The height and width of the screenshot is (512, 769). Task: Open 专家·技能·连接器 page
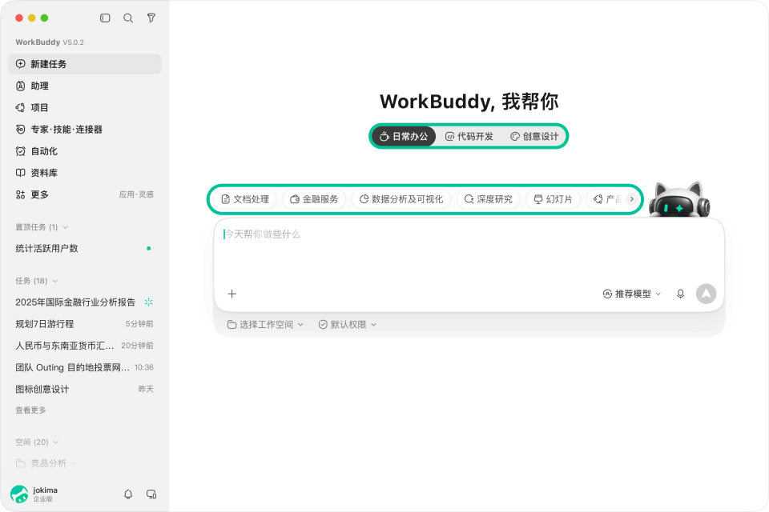click(x=84, y=130)
